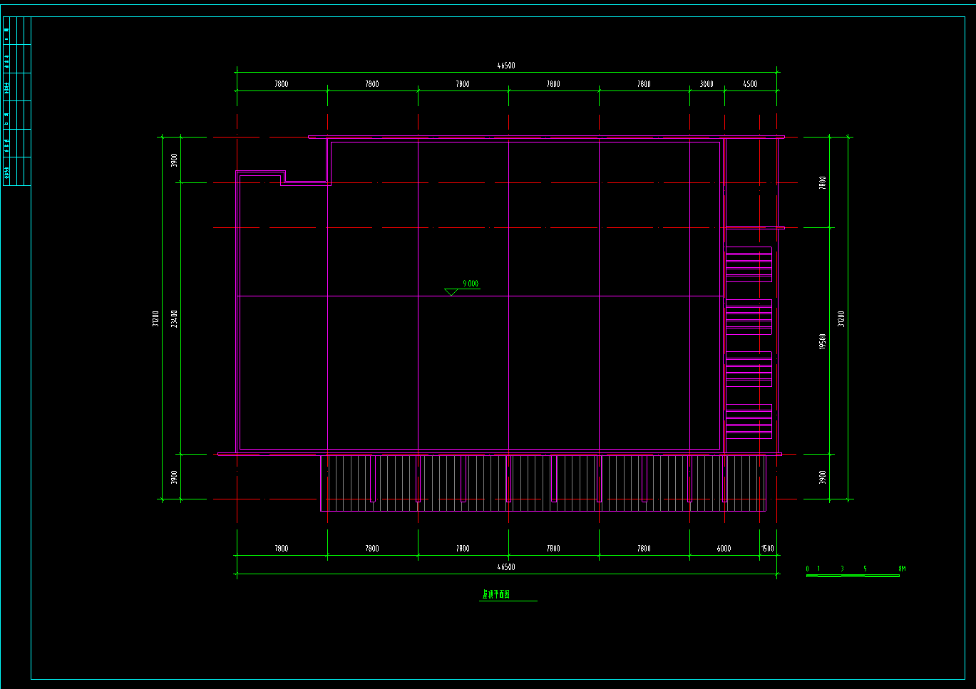Select the elevation triangle marker symbol
976x689 pixels.
451,292
